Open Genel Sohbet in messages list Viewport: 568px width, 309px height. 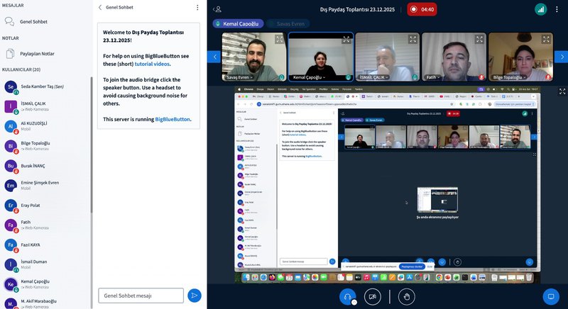tap(34, 22)
